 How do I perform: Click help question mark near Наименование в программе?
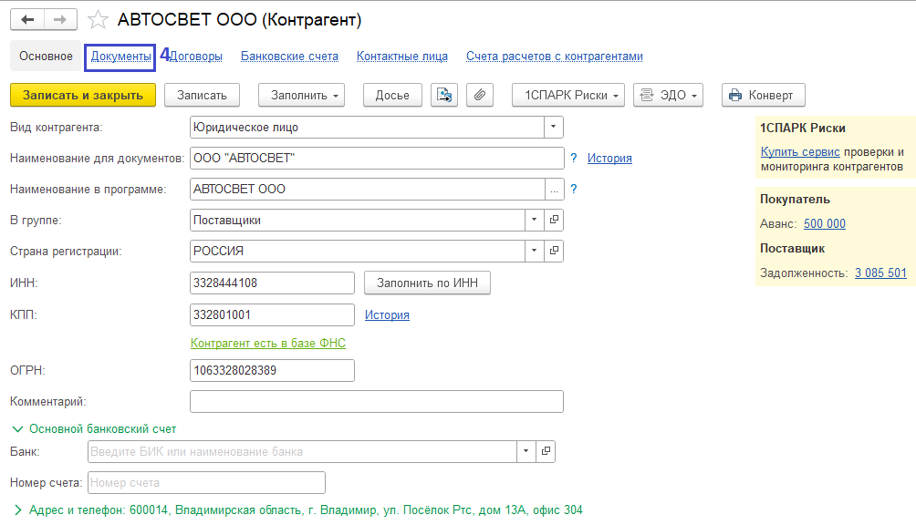point(574,189)
